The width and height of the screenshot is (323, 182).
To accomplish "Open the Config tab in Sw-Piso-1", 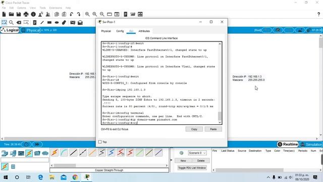I will [120, 31].
